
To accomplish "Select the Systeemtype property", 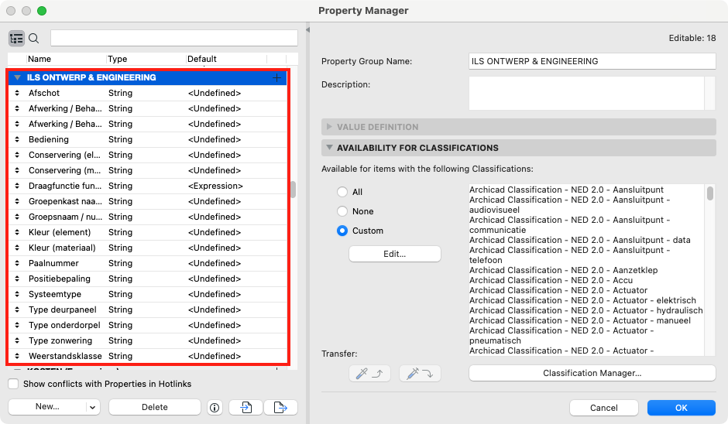I will click(x=148, y=294).
